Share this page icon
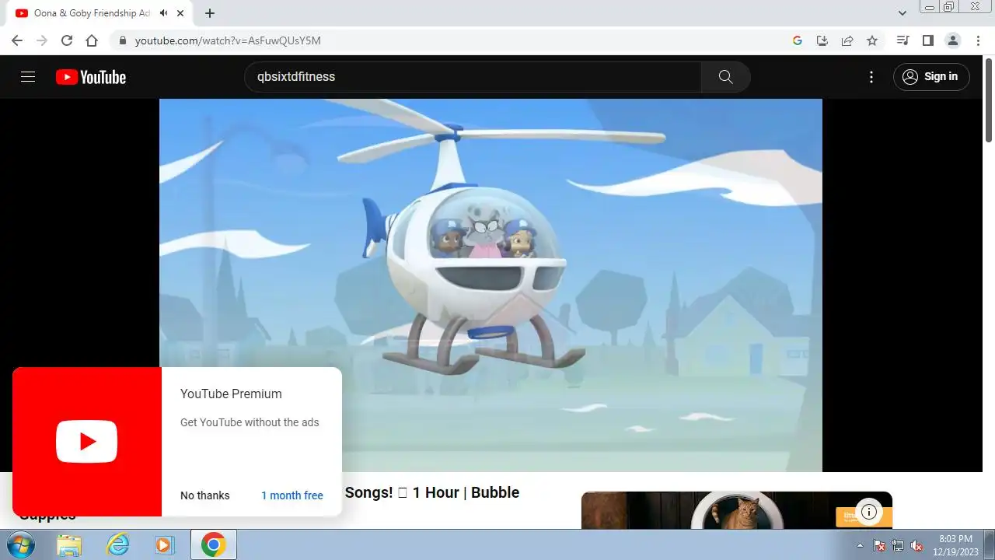 coord(847,40)
